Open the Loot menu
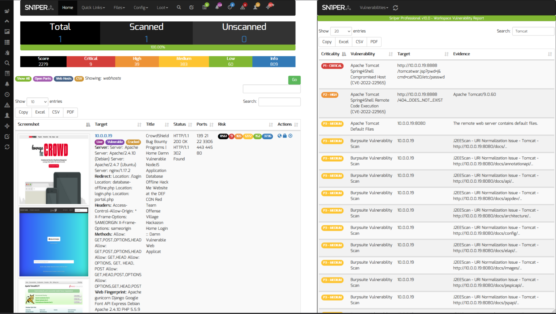This screenshot has width=556, height=314. (162, 8)
